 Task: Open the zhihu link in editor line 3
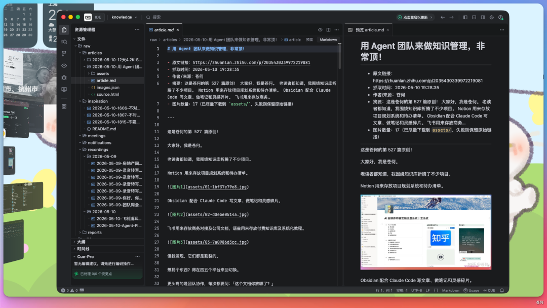(x=251, y=63)
